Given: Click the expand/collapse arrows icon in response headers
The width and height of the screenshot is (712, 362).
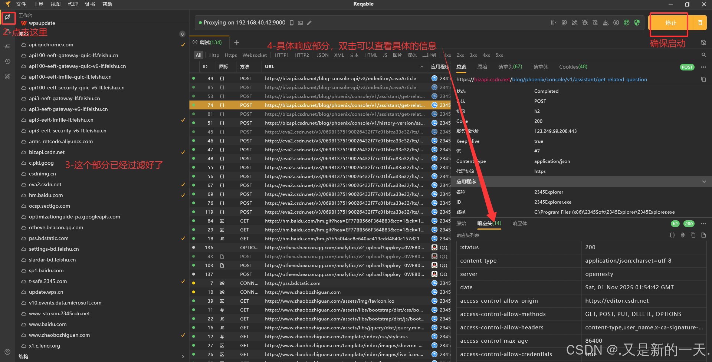Looking at the screenshot, I should coord(683,235).
